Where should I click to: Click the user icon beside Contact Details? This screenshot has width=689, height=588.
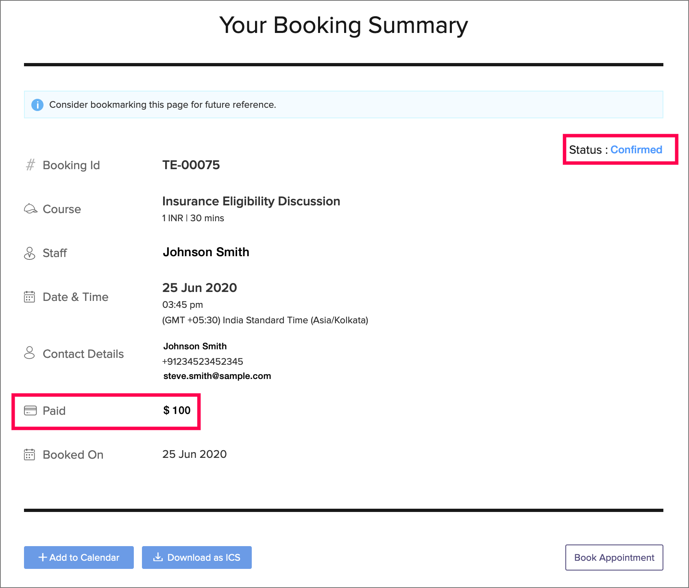coord(29,353)
